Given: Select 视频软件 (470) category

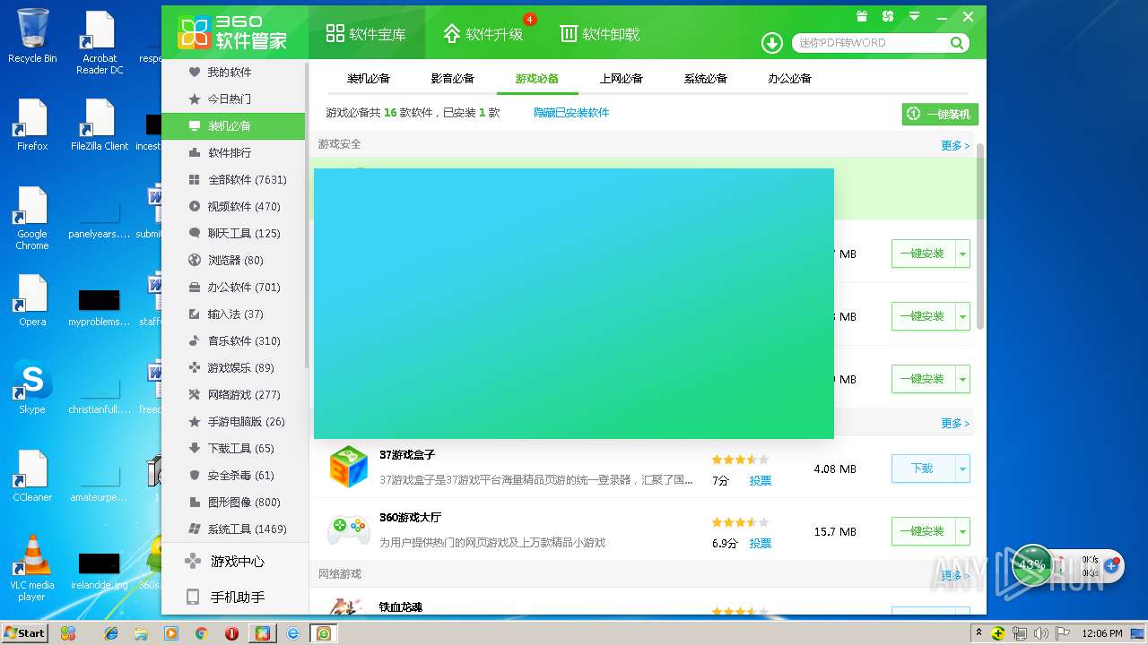Looking at the screenshot, I should [233, 206].
